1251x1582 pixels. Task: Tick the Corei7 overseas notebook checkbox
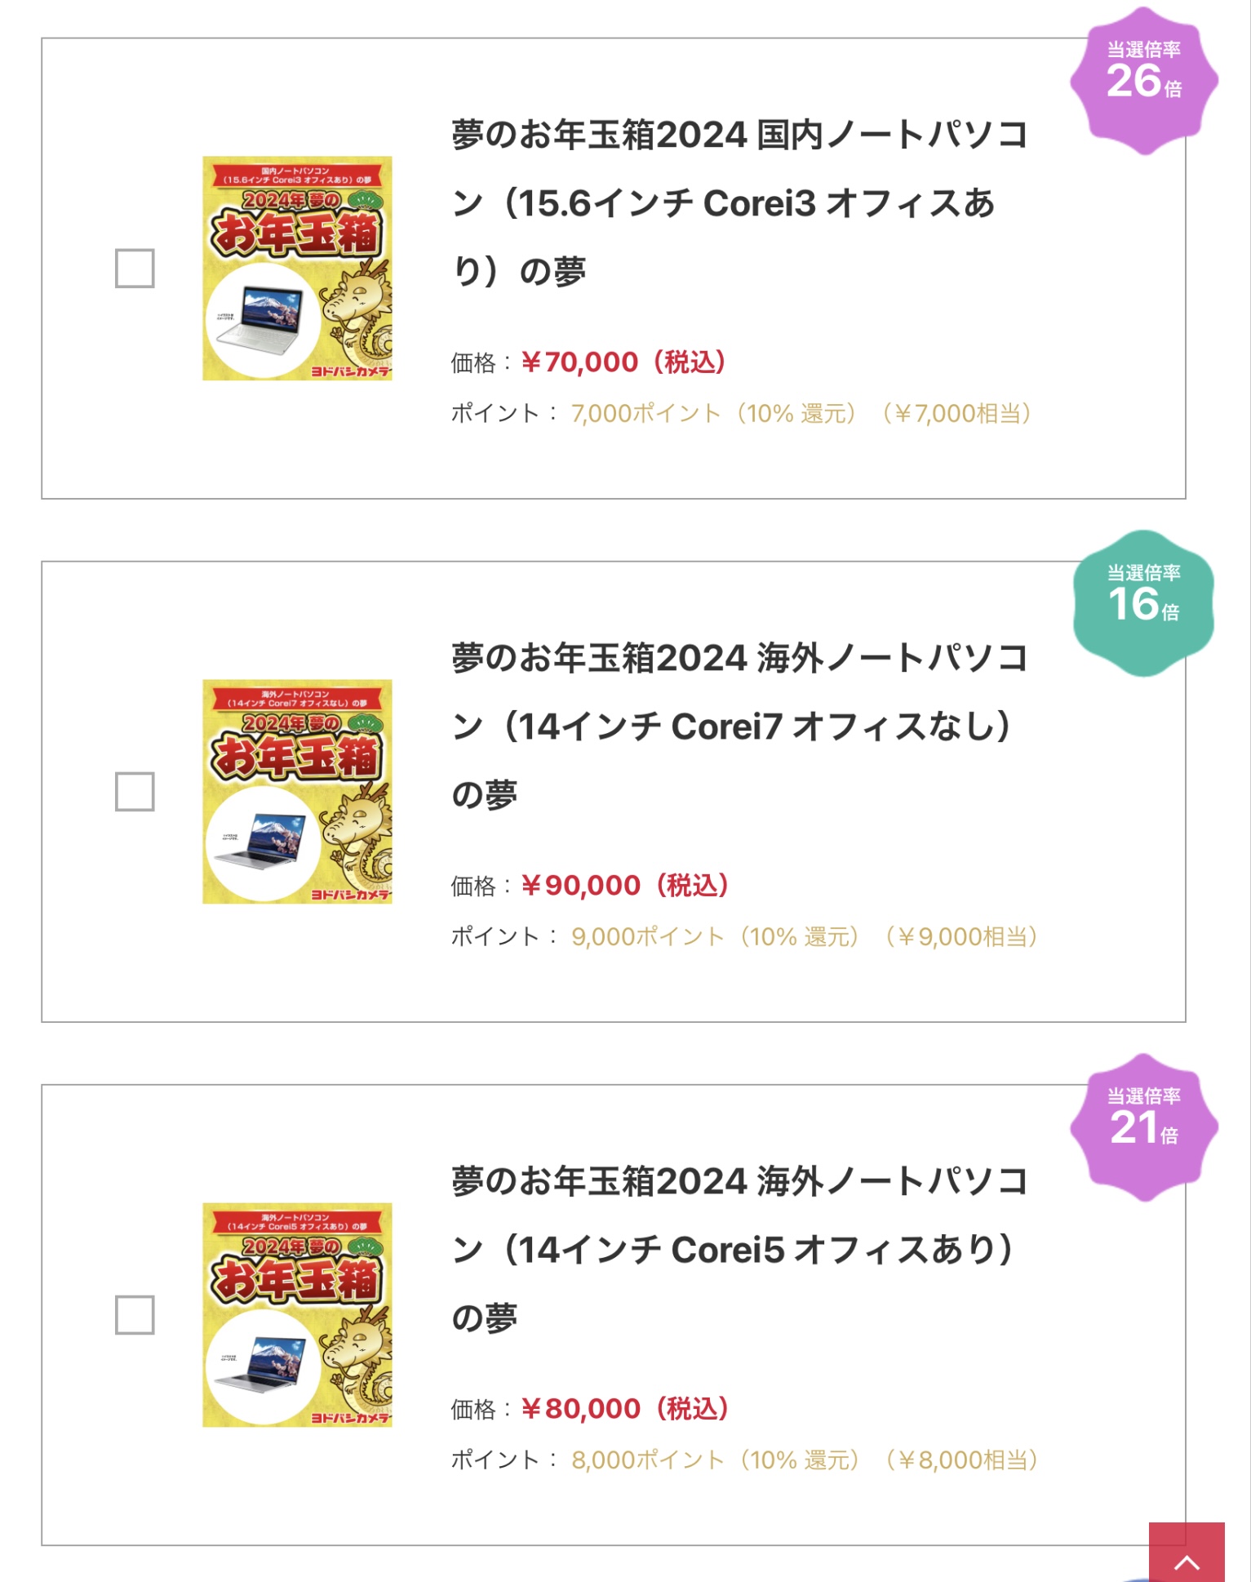tap(135, 792)
